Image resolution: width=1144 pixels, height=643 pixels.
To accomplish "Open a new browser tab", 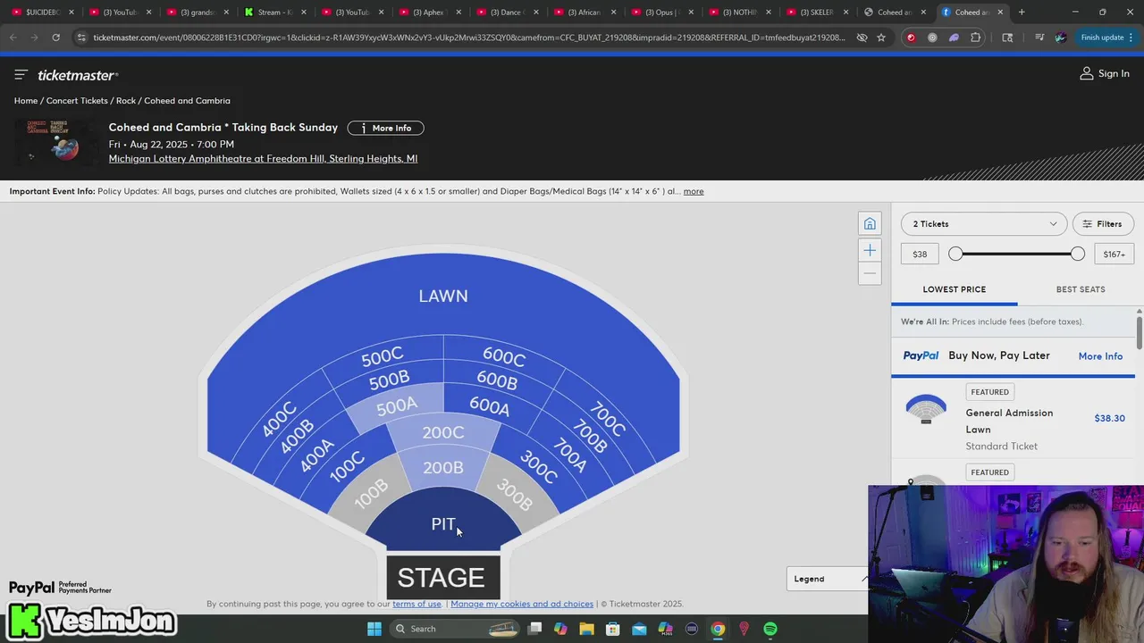I will pos(1022,13).
